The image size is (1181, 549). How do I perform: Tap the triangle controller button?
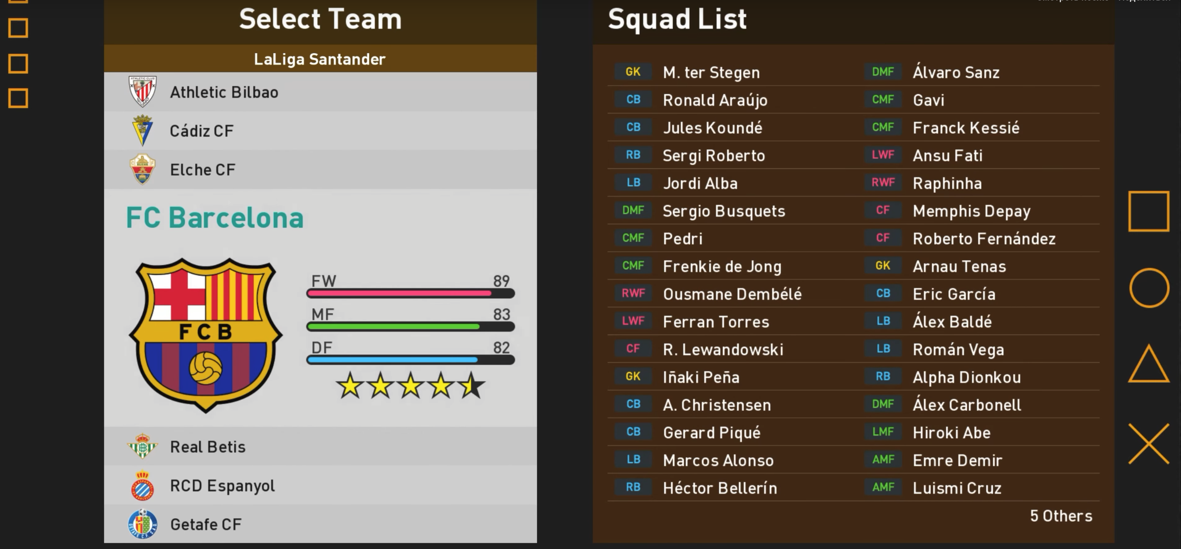(1149, 364)
